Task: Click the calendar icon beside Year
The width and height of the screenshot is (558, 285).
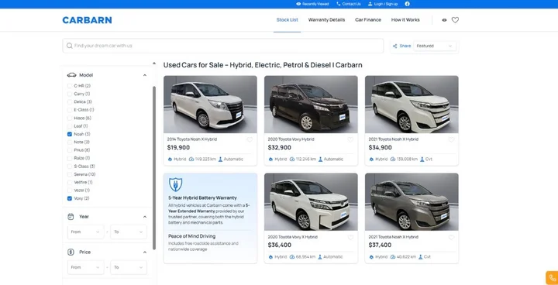Action: [x=71, y=216]
